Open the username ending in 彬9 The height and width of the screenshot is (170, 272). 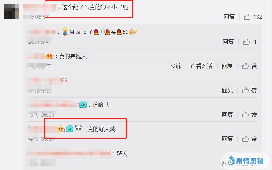point(47,80)
